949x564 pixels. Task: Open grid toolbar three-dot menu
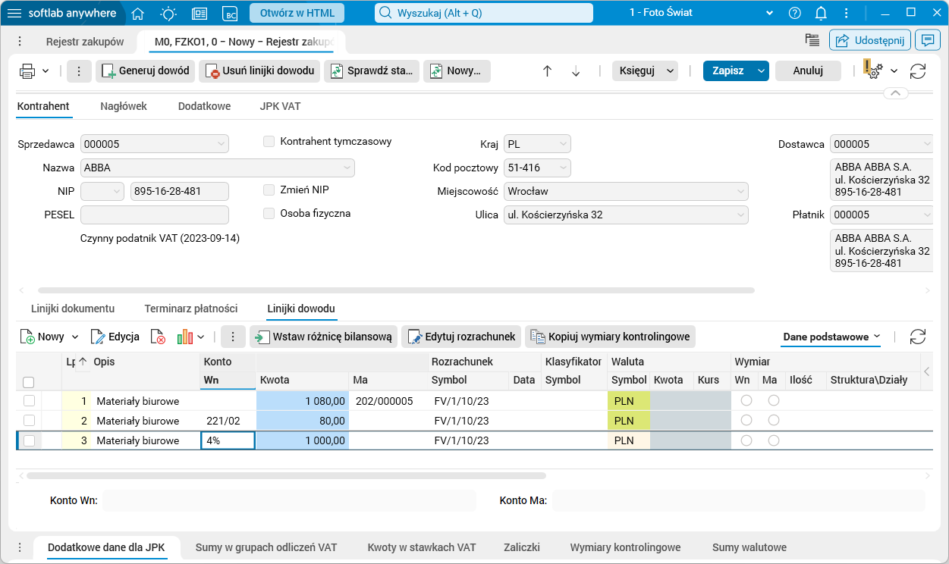(233, 337)
